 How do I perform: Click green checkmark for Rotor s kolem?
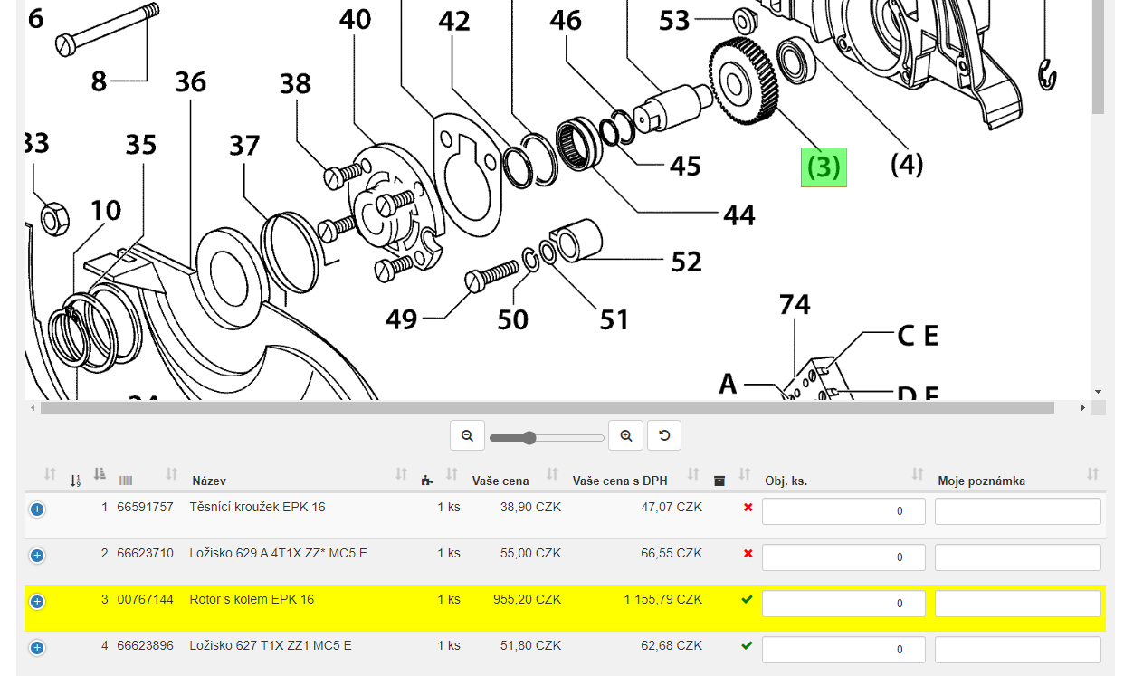click(748, 599)
